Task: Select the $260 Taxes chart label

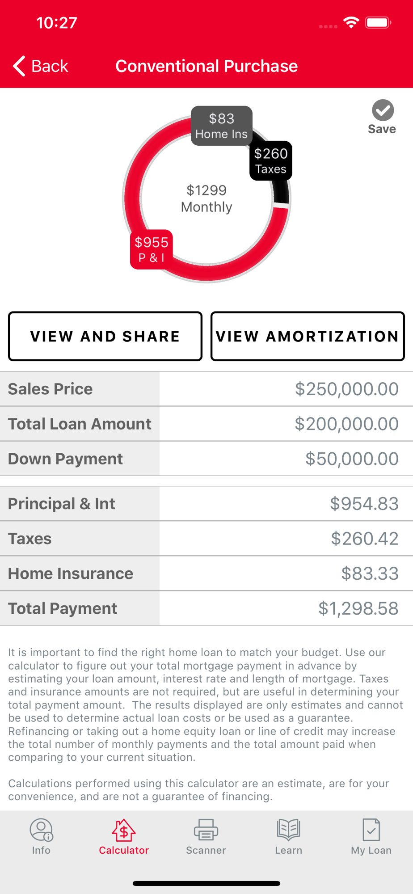Action: click(271, 161)
